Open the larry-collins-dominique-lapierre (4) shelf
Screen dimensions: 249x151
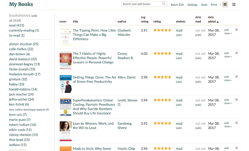pyautogui.click(x=29, y=109)
